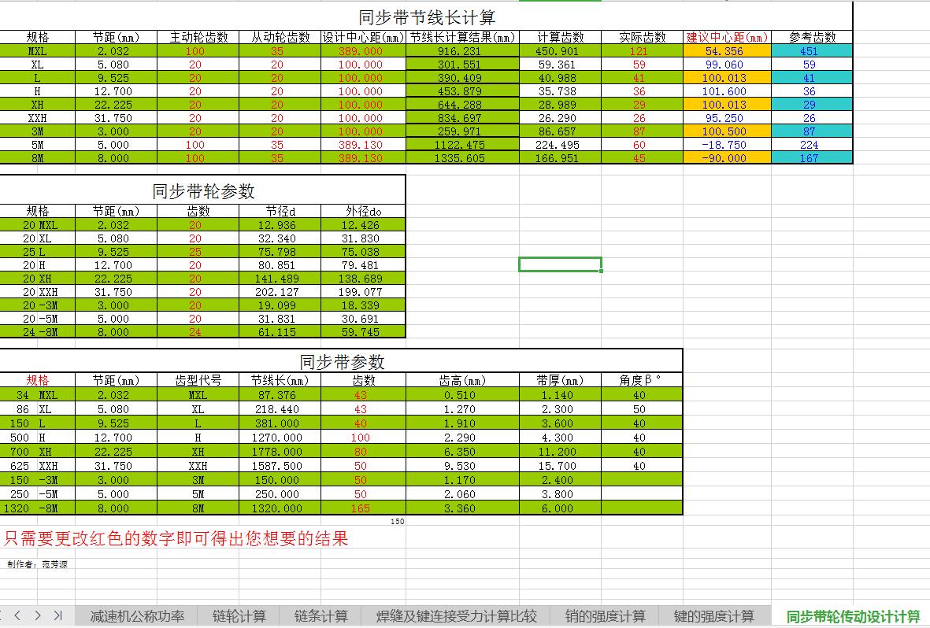Click the red 165 teeth cell for 8M belt
This screenshot has width=930, height=628.
coord(360,508)
